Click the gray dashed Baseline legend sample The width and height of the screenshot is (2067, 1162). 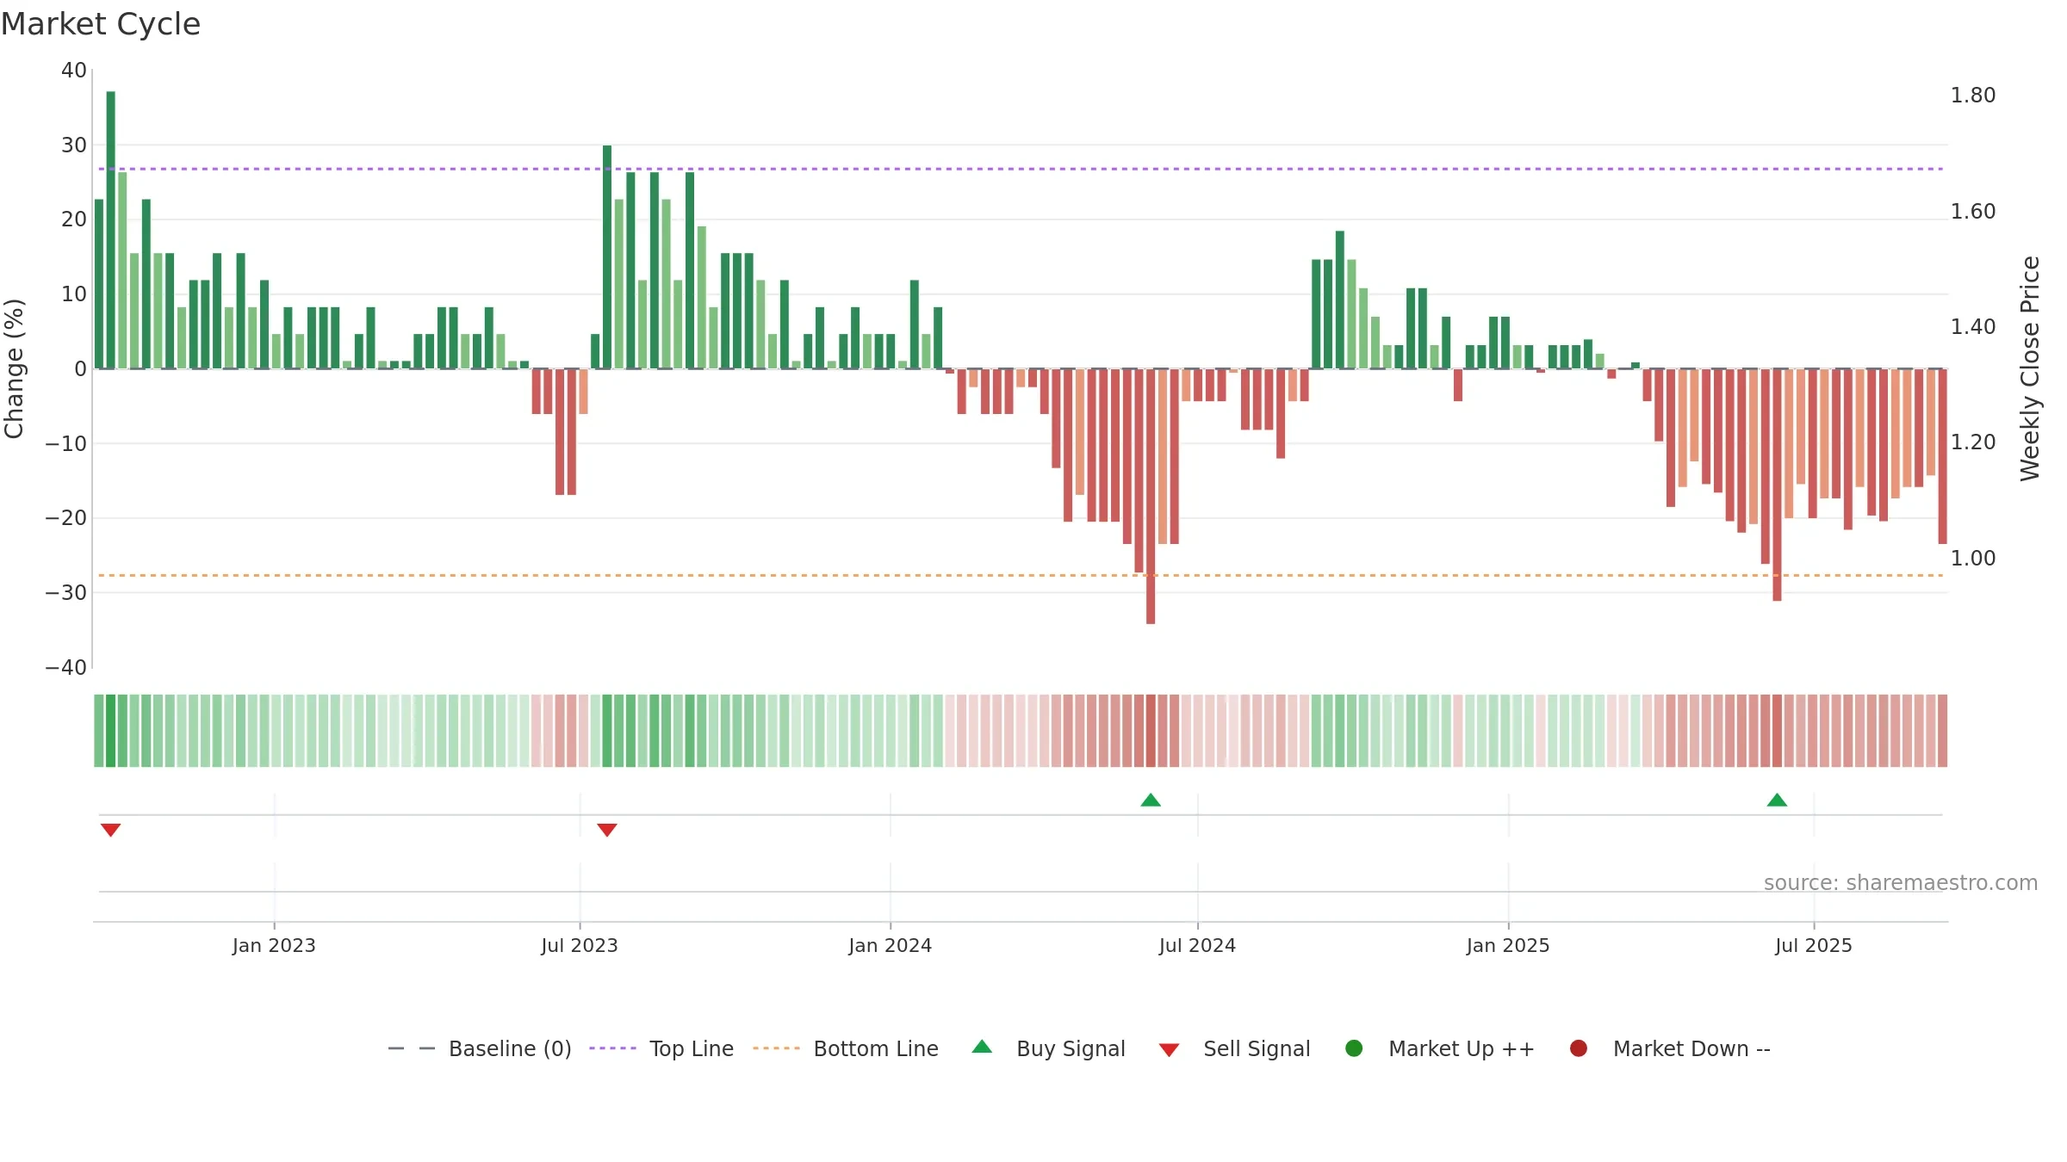[x=412, y=1048]
